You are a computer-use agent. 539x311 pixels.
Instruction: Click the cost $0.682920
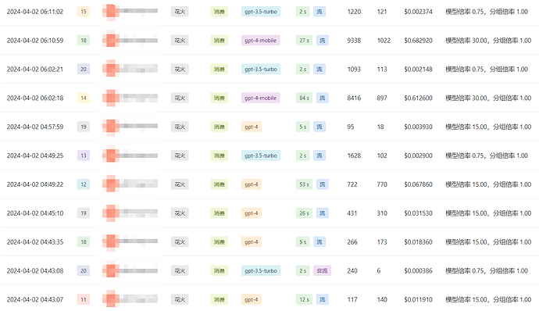click(x=419, y=41)
